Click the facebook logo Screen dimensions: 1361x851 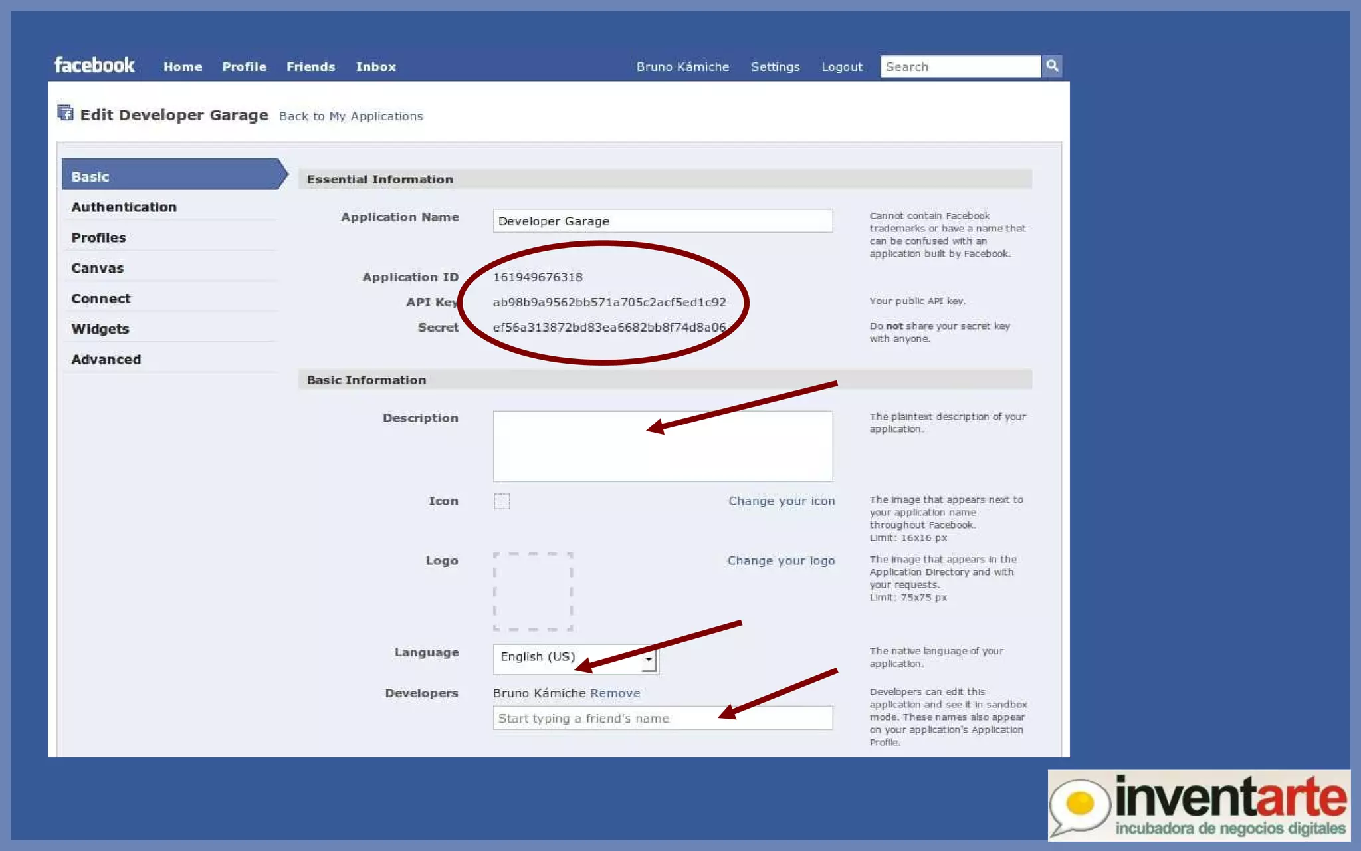[94, 65]
